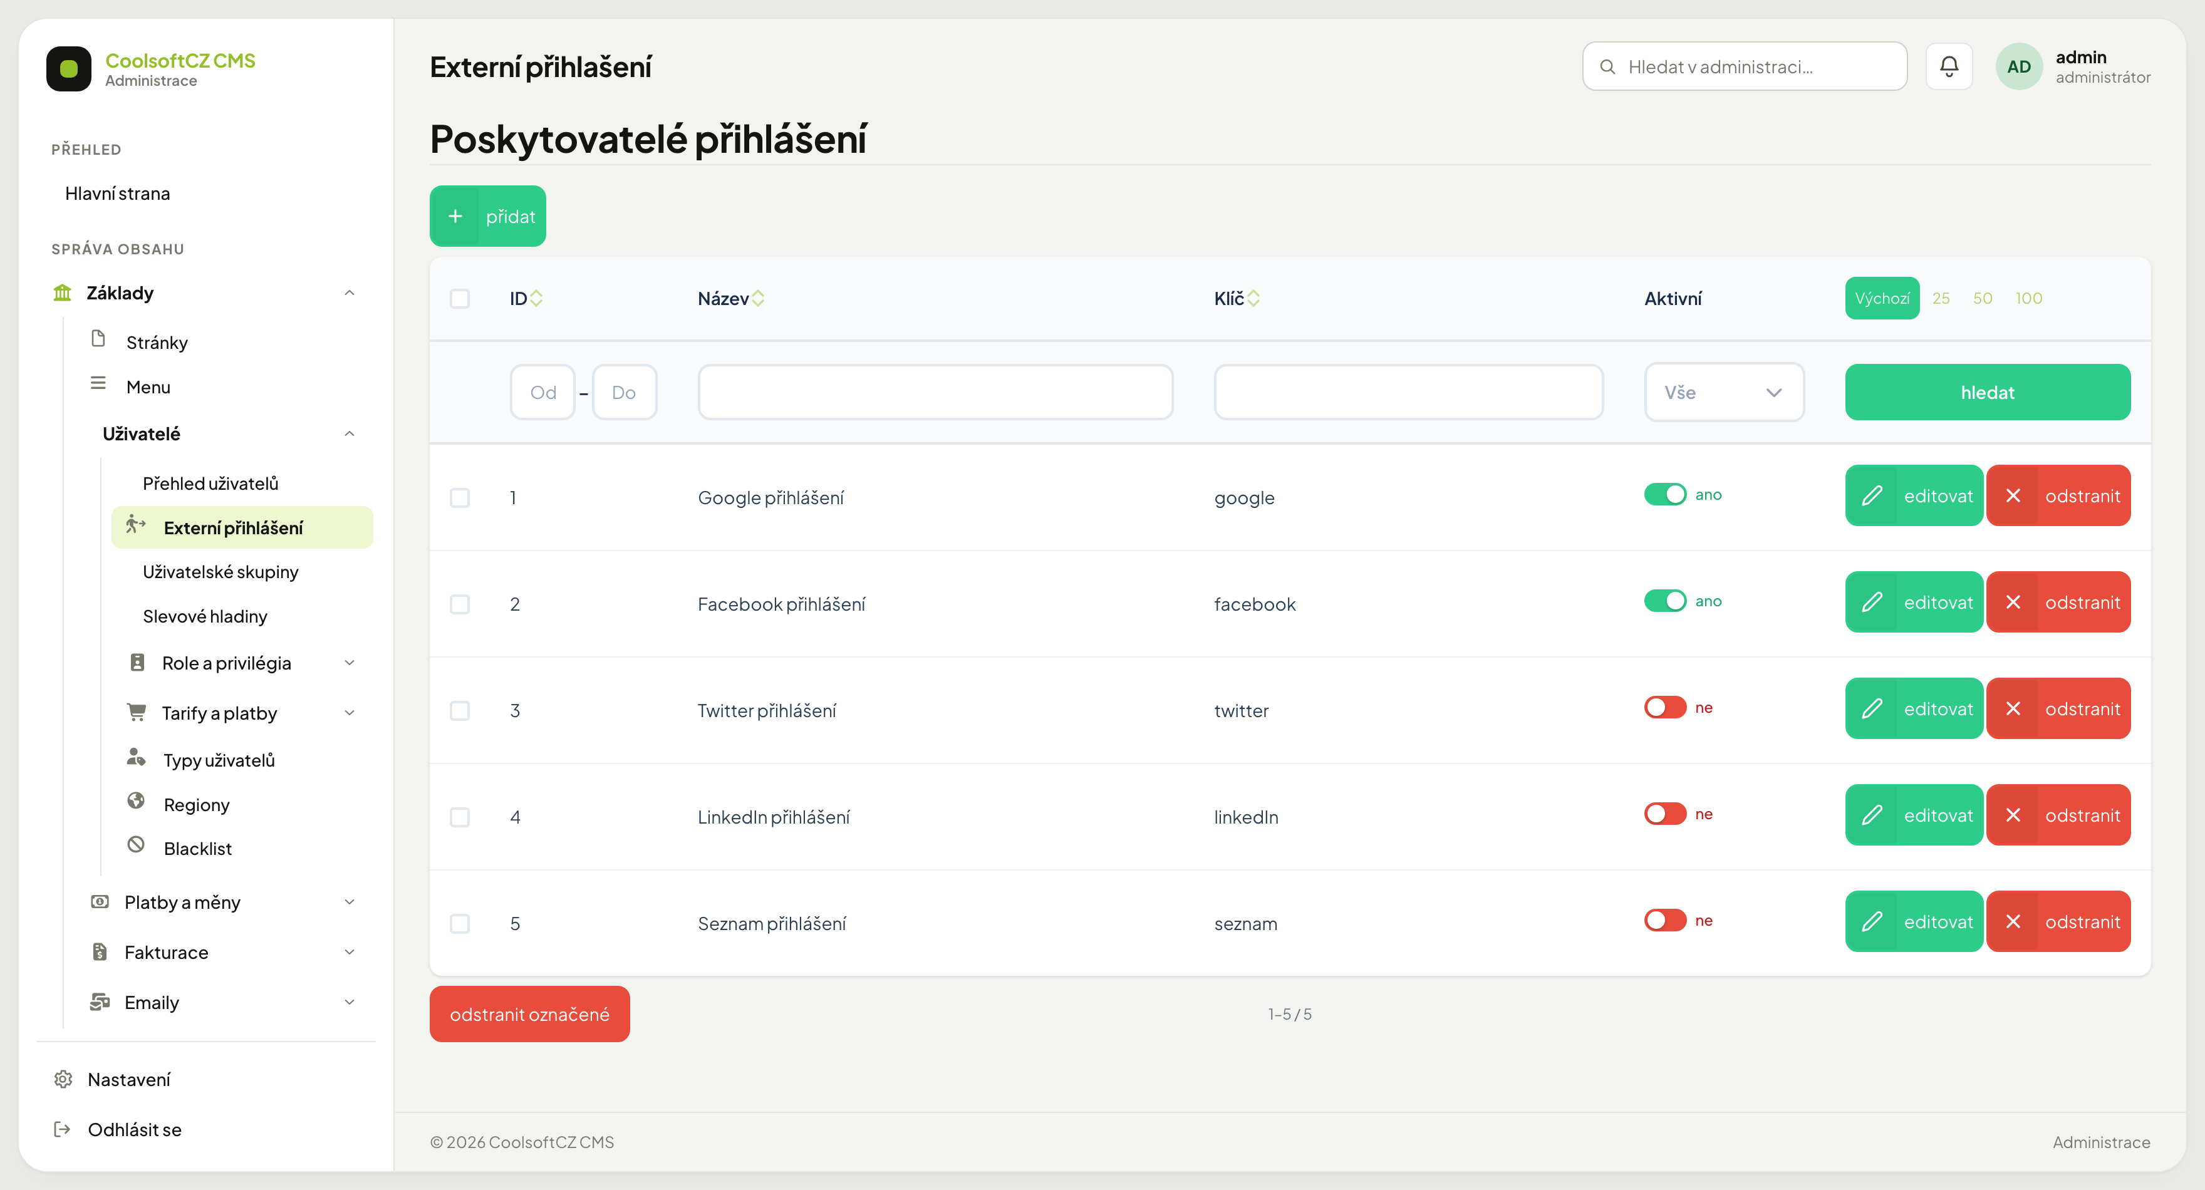
Task: Sort by Název column arrows
Action: [x=759, y=298]
